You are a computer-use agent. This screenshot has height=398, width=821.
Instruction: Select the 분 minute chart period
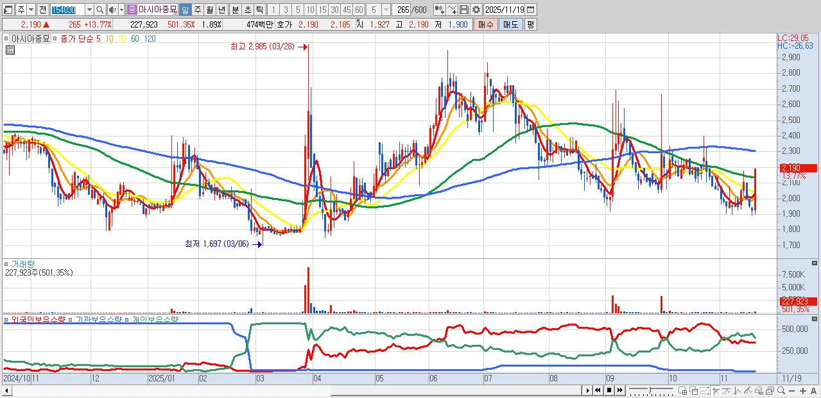(x=235, y=10)
